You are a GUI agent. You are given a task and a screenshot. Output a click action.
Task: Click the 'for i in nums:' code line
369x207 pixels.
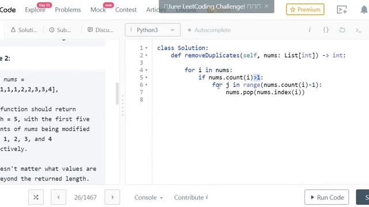coord(209,70)
